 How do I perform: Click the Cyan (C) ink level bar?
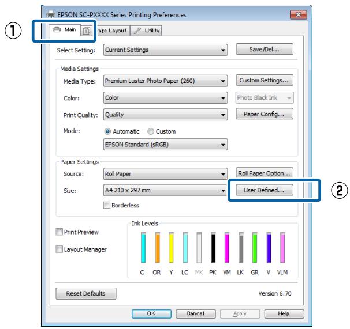pos(143,248)
